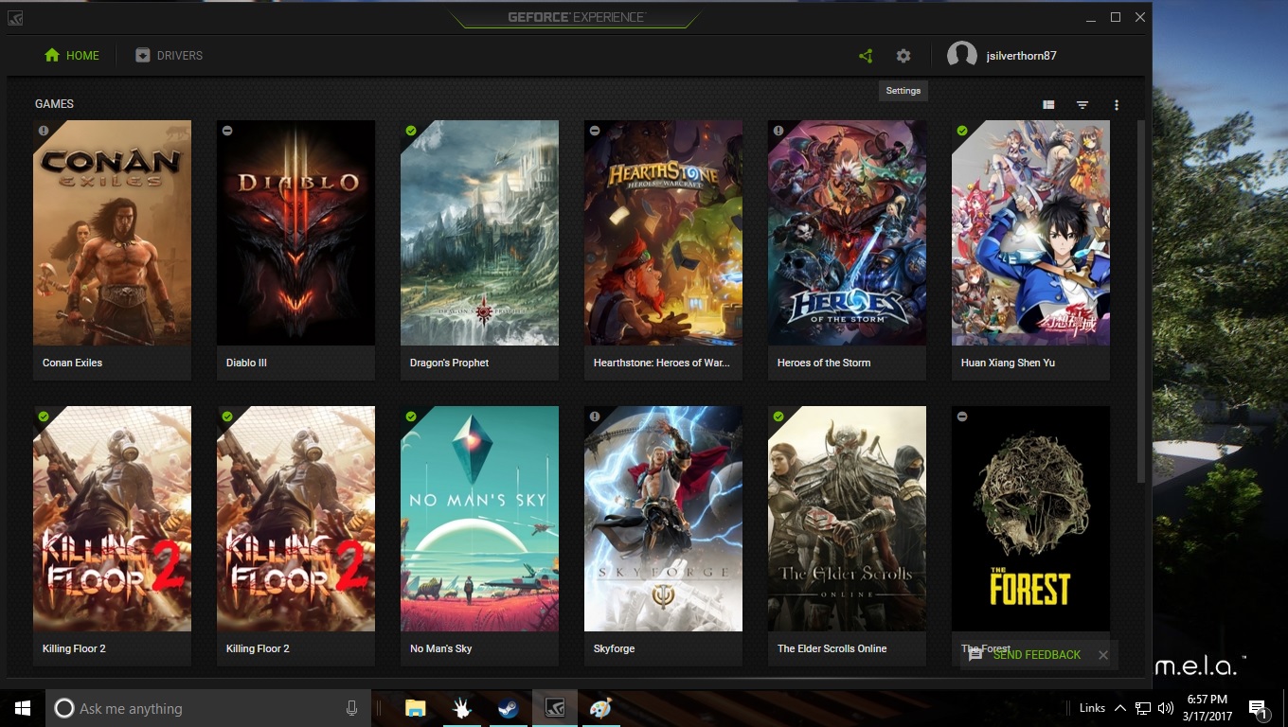Click the jsilverthorn87 username

click(1021, 56)
